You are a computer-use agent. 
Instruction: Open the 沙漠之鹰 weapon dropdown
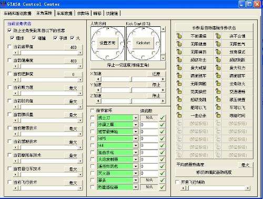coord(136,125)
